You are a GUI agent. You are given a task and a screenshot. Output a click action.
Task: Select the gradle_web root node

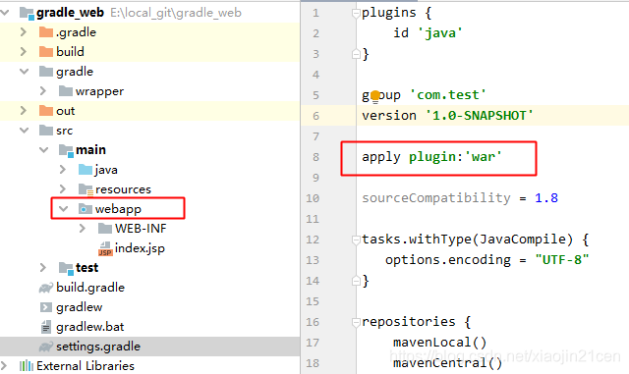click(x=70, y=13)
